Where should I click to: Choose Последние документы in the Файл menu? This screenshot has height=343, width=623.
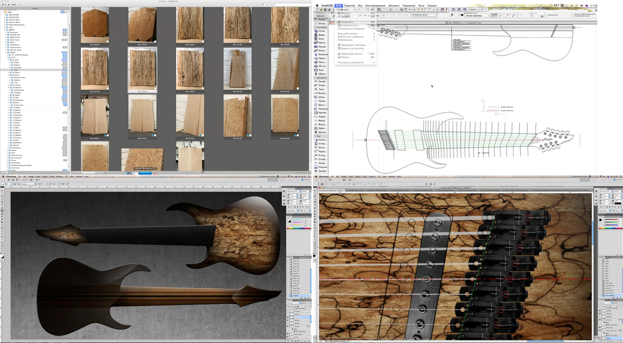tap(355, 62)
